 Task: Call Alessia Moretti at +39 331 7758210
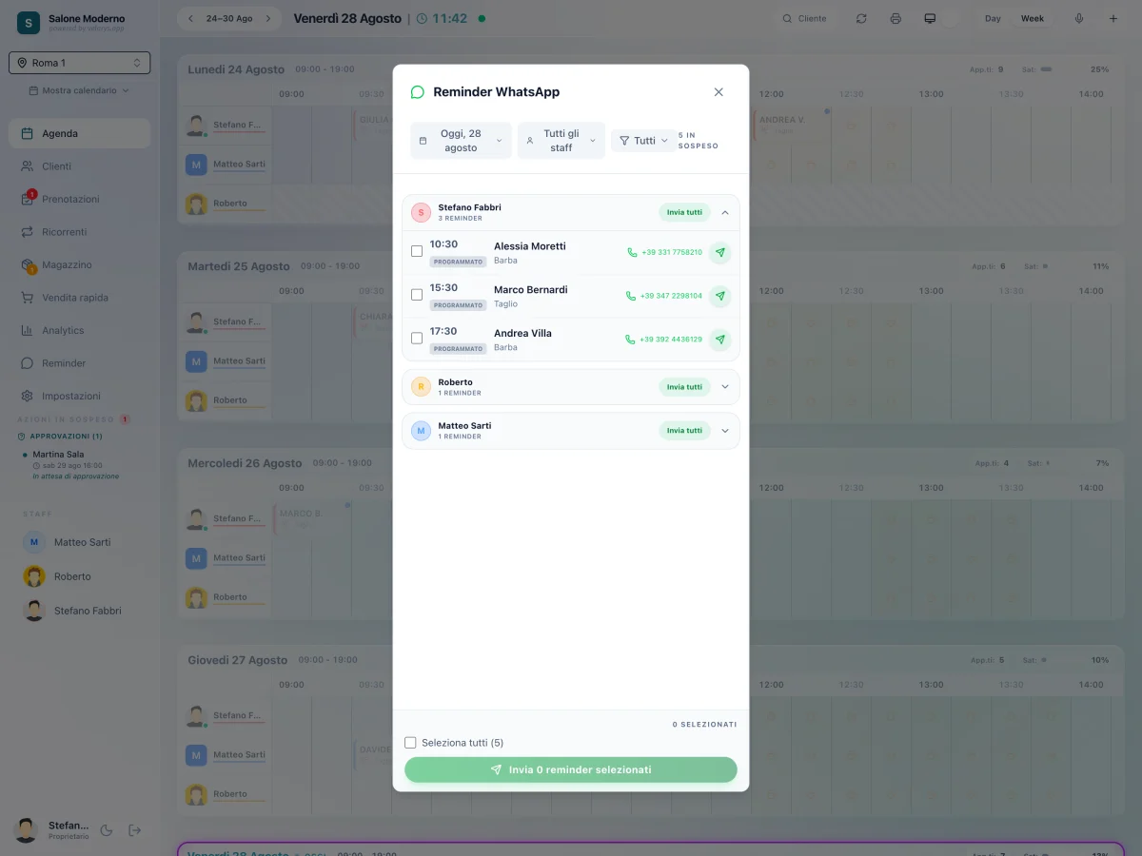coord(664,253)
